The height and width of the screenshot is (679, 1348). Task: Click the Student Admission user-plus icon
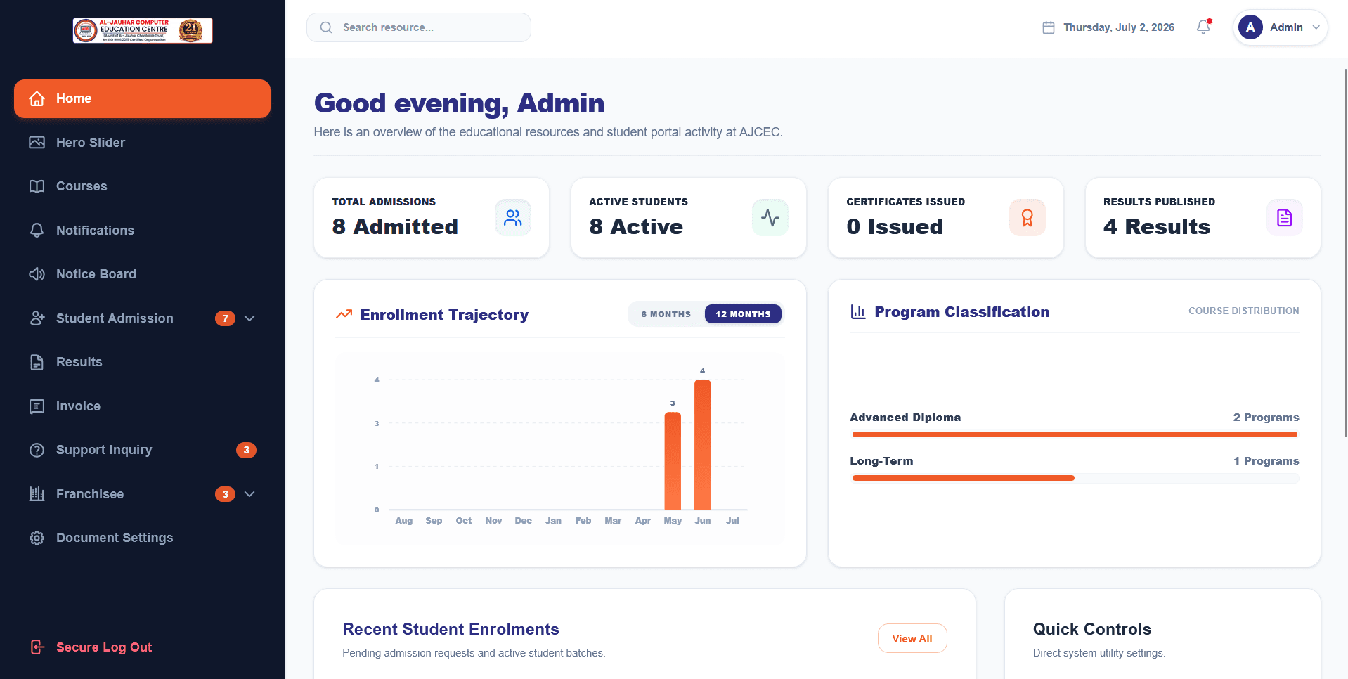click(x=37, y=318)
